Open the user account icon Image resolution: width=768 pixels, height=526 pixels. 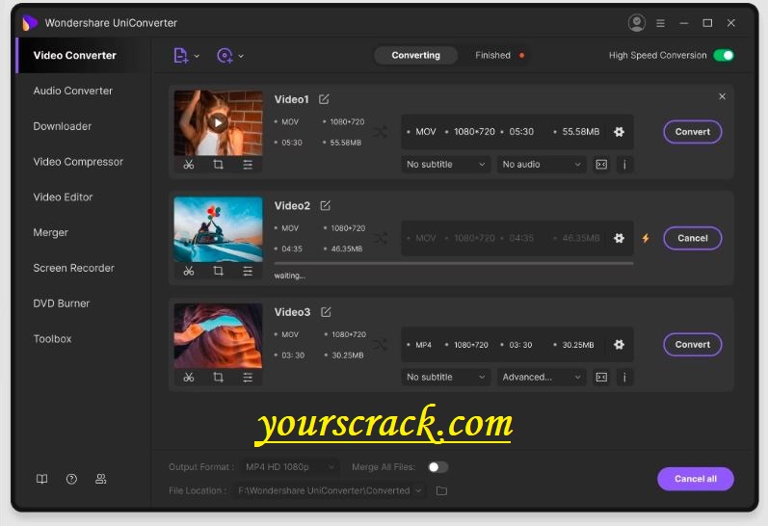pos(636,23)
